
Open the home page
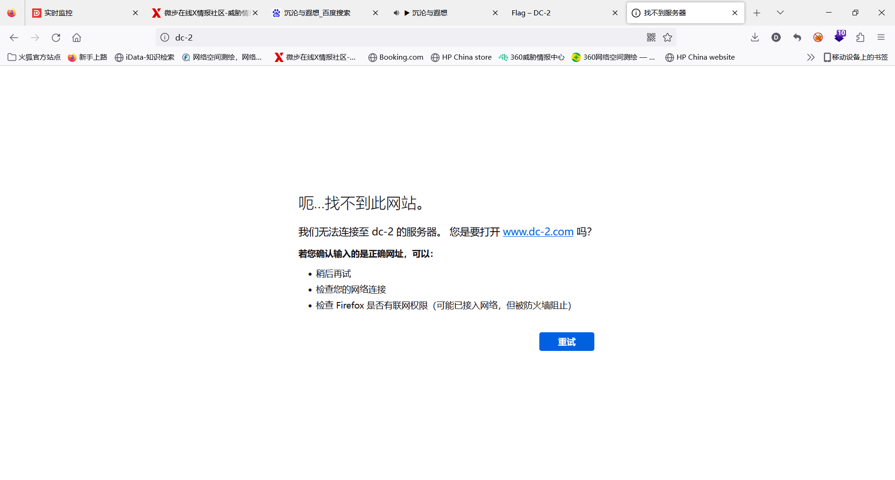pos(76,38)
